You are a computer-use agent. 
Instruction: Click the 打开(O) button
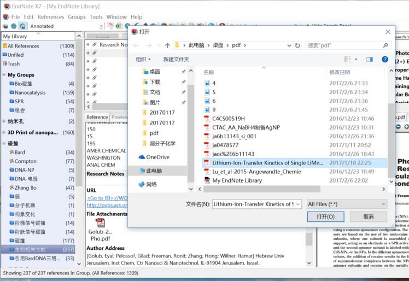point(326,216)
